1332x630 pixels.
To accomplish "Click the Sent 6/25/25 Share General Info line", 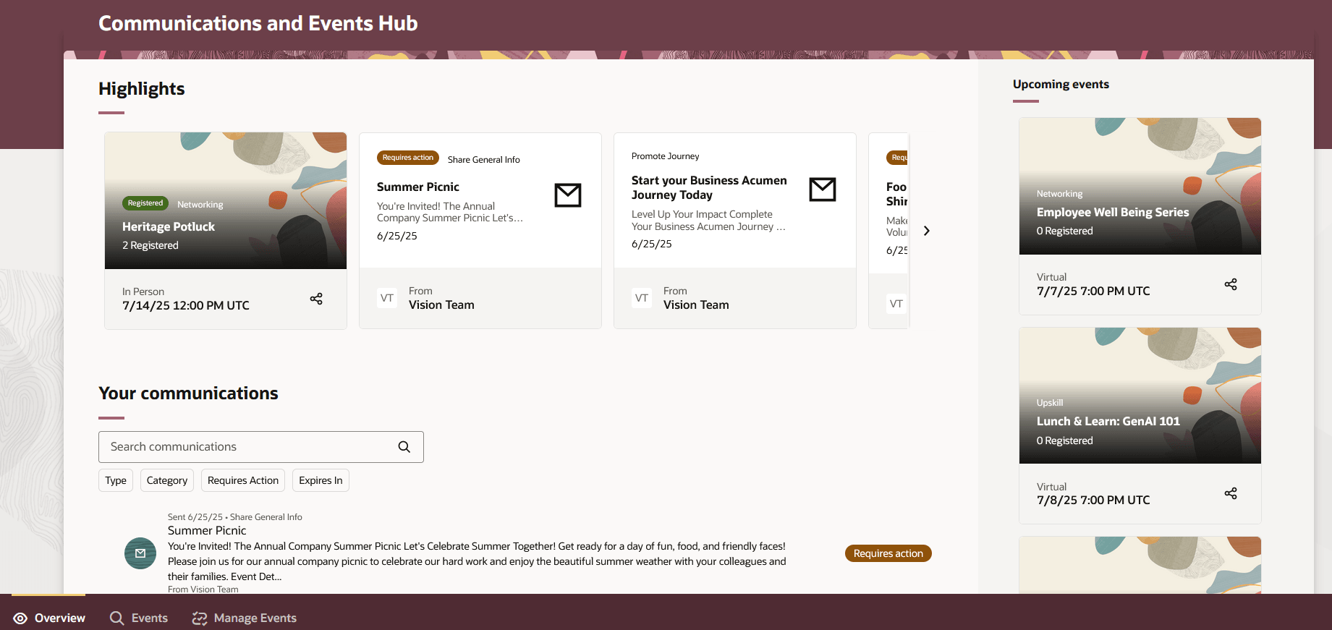I will pyautogui.click(x=235, y=517).
